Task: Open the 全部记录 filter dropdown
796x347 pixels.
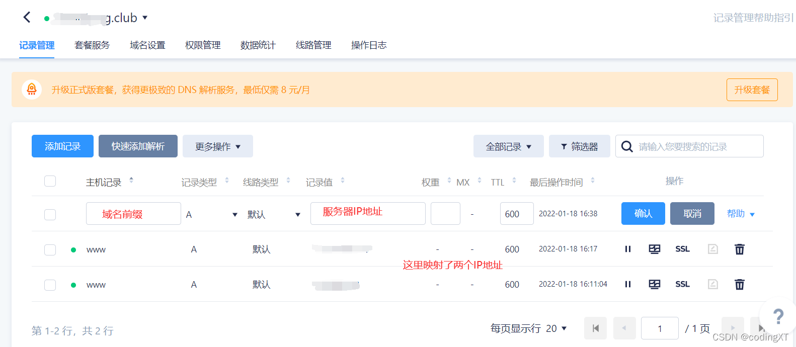Action: click(x=508, y=146)
